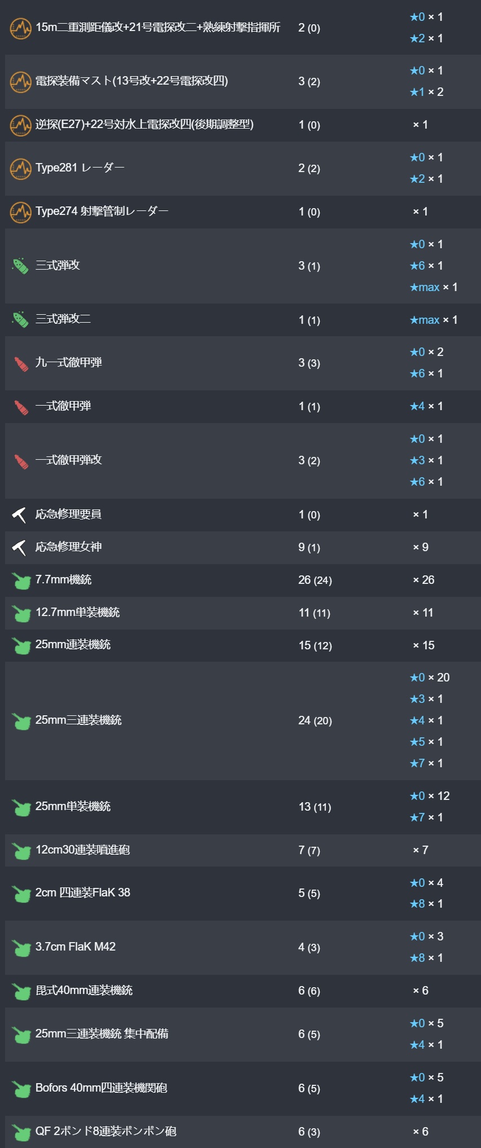Viewport: 481px width, 1148px height.
Task: Click the ★8 × 1 entry for 2cm 四連装FlaK 38
Action: (x=426, y=904)
